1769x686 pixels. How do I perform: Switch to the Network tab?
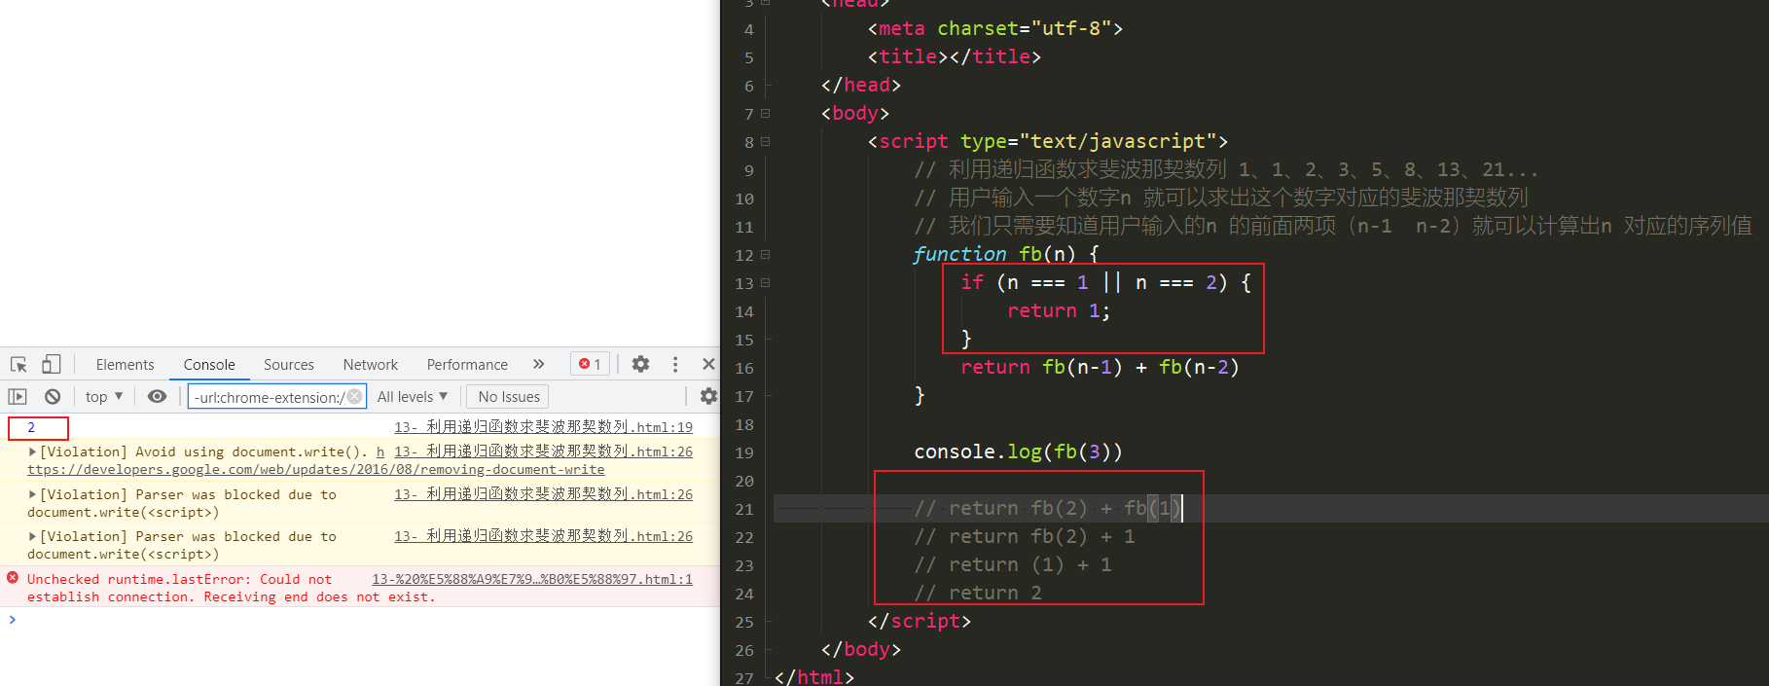[x=371, y=365]
